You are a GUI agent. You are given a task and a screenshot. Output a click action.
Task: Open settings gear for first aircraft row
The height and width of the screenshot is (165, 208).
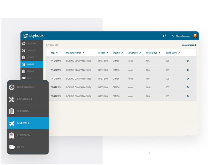point(188,61)
